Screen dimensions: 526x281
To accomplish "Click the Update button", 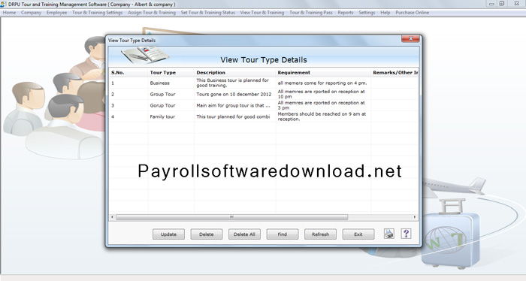I will (168, 234).
